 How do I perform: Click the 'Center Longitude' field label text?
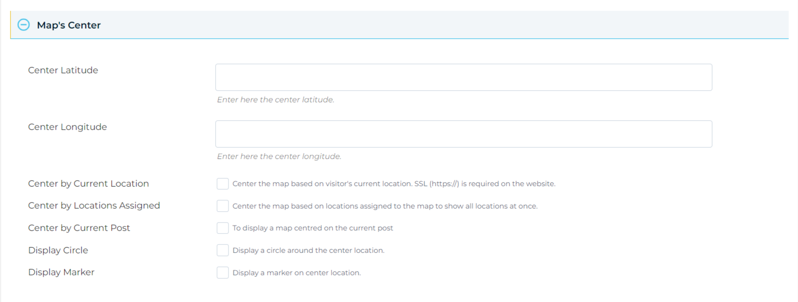(67, 127)
